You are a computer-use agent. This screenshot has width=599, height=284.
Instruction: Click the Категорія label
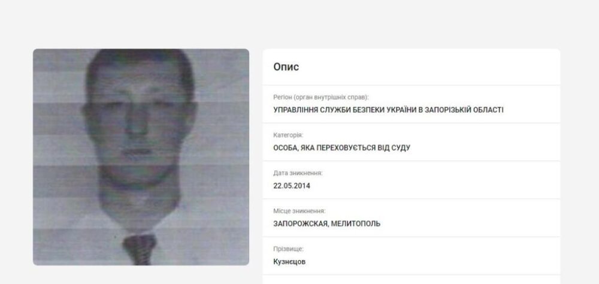pos(288,135)
